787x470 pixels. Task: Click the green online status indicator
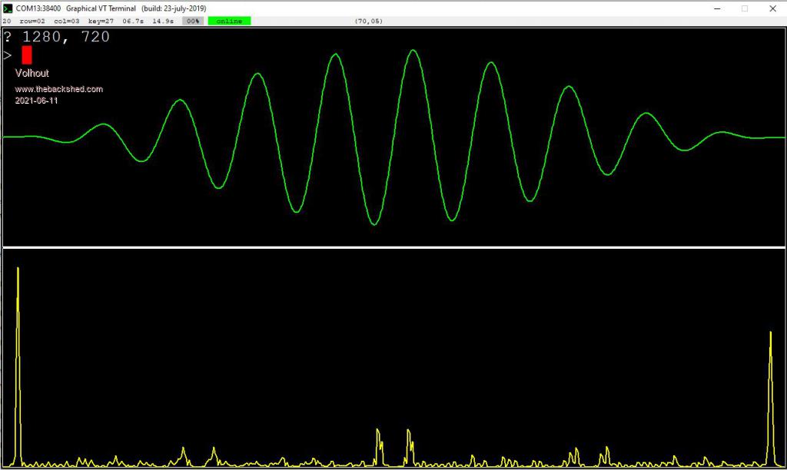click(229, 21)
